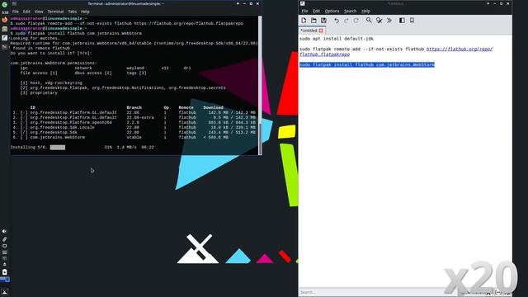The image size is (528, 297).
Task: Open the Help menu in the text editor
Action: coord(365,11)
